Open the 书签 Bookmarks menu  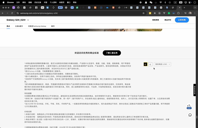[x=45, y=2]
